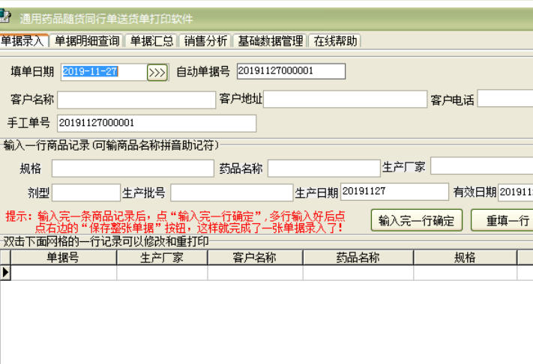
Task: Switch to 单据明细查询 tab
Action: coord(88,41)
